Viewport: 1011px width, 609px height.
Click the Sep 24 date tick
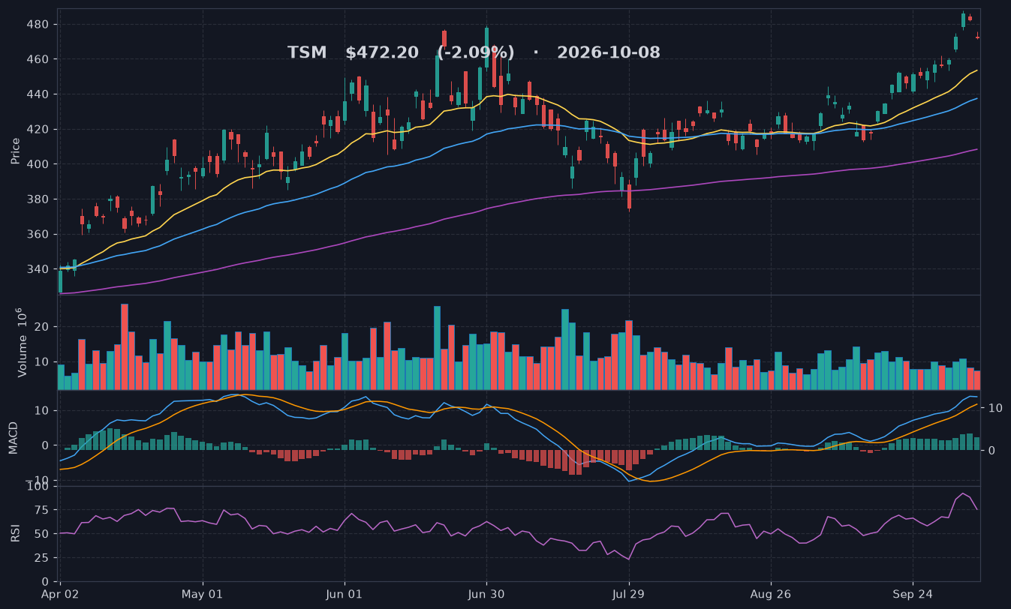(913, 594)
